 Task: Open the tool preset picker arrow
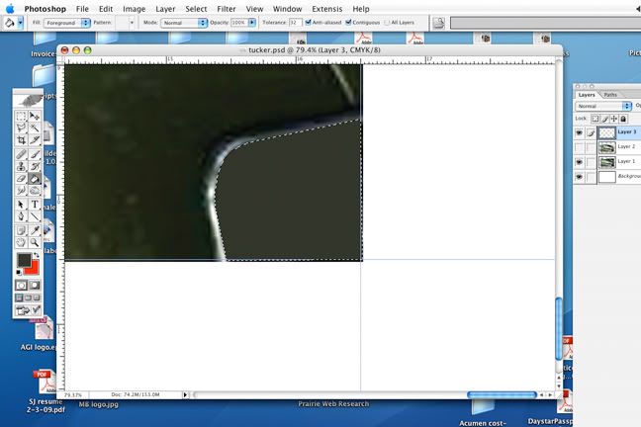click(x=20, y=23)
